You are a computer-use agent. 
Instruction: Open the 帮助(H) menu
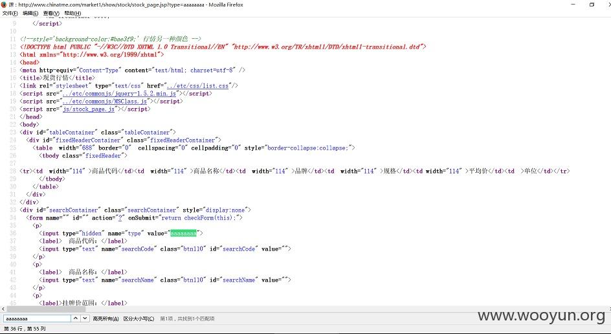(72, 13)
